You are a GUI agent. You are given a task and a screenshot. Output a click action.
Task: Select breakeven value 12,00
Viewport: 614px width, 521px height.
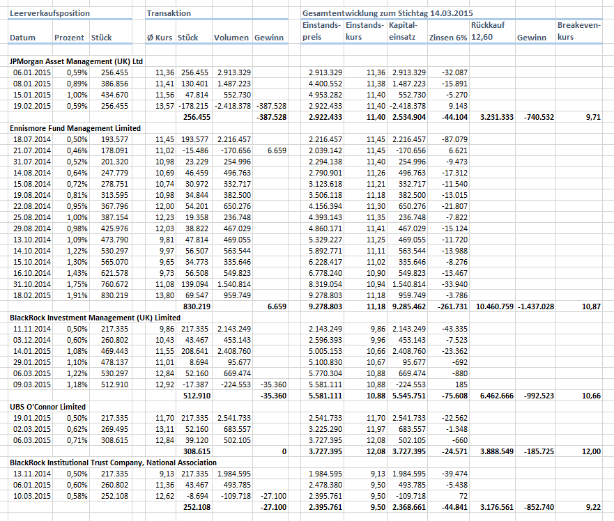tap(591, 451)
